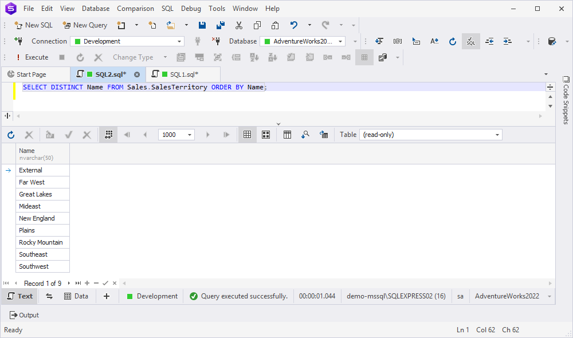Toggle the card view mode
This screenshot has height=338, width=573.
(266, 135)
